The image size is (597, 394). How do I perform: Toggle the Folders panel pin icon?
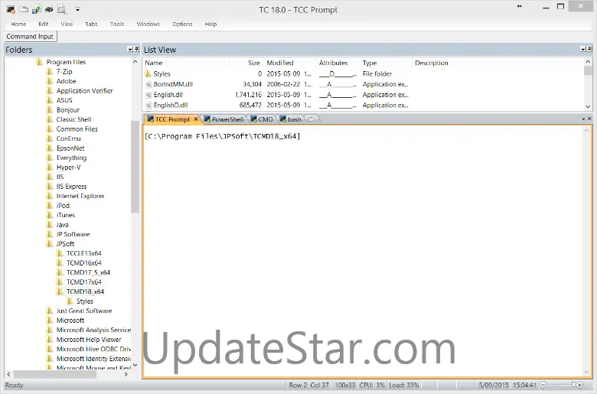136,49
